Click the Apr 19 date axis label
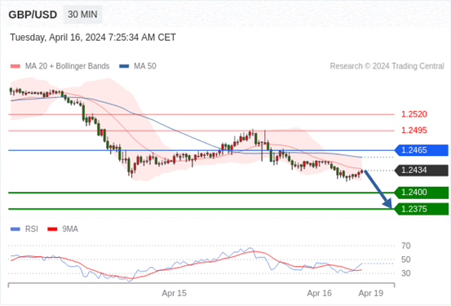Image resolution: width=451 pixels, height=306 pixels. coord(371,293)
